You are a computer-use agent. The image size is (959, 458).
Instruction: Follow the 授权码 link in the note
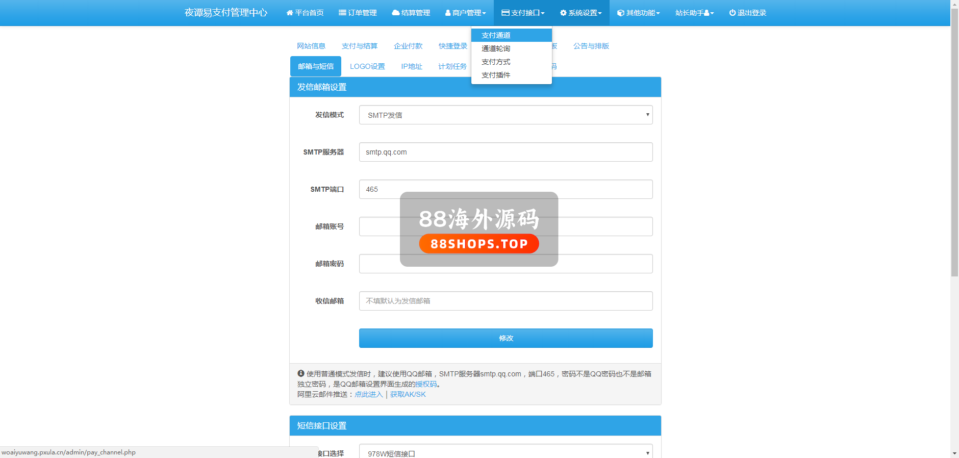click(426, 384)
